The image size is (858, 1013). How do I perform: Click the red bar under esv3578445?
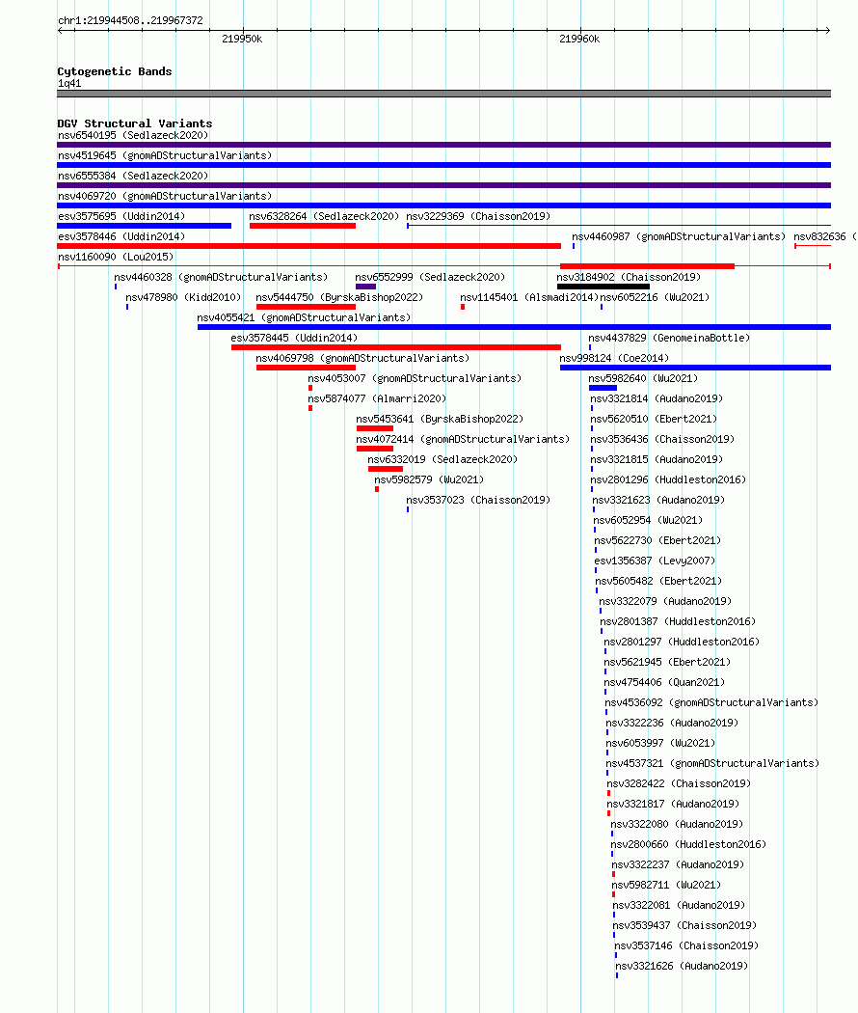(x=396, y=347)
